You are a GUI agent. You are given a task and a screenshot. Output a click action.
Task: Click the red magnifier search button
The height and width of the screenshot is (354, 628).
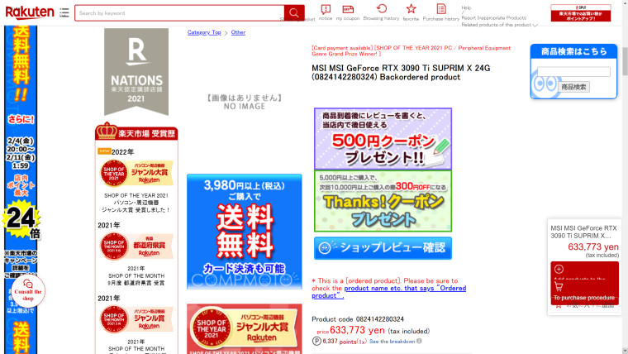pos(294,13)
